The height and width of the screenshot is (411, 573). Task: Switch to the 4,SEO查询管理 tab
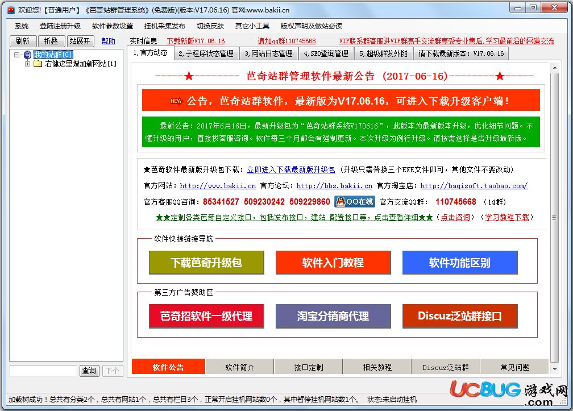[326, 53]
